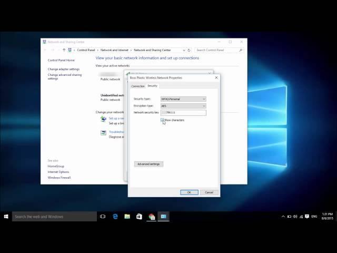Open File Explorer from taskbar
The image size is (337, 253).
[x=127, y=217]
